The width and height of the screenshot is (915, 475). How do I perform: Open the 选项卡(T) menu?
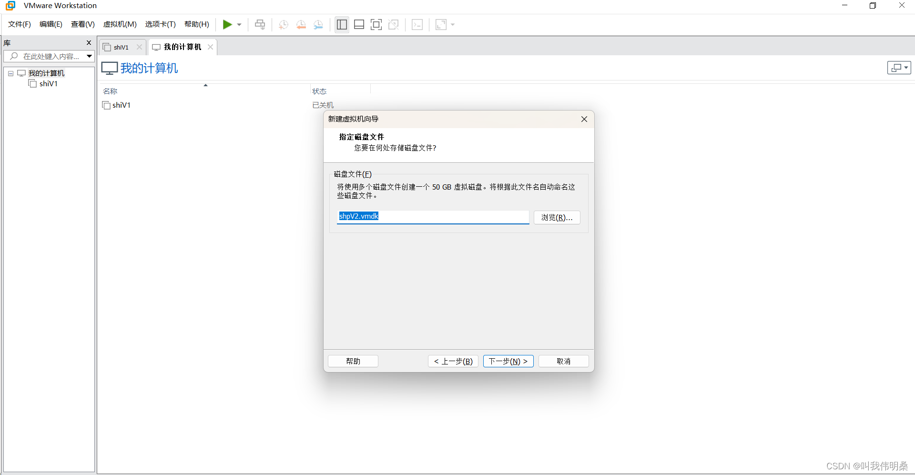161,24
